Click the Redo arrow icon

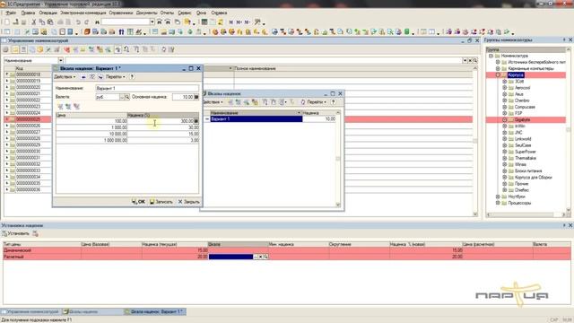[x=86, y=22]
